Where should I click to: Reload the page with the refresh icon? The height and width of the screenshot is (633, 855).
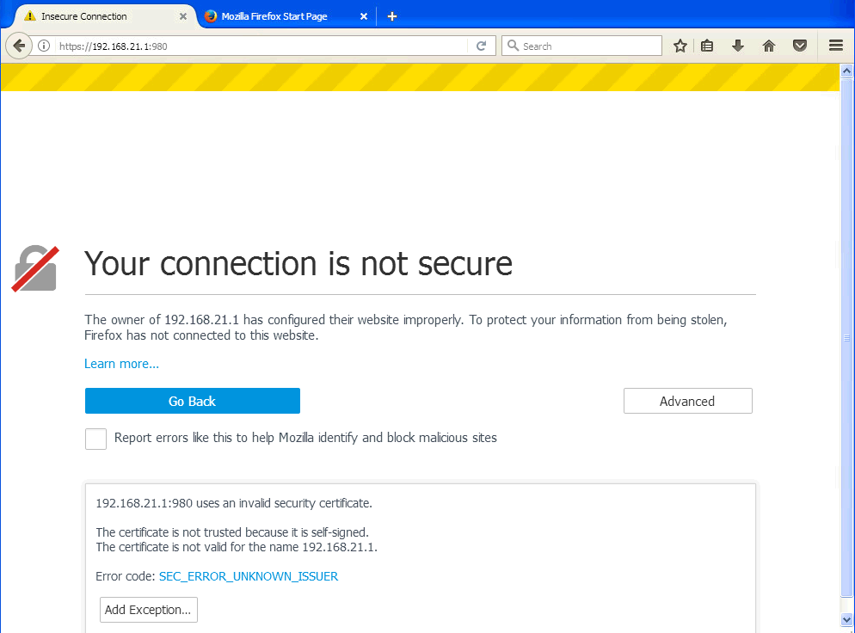[x=482, y=46]
